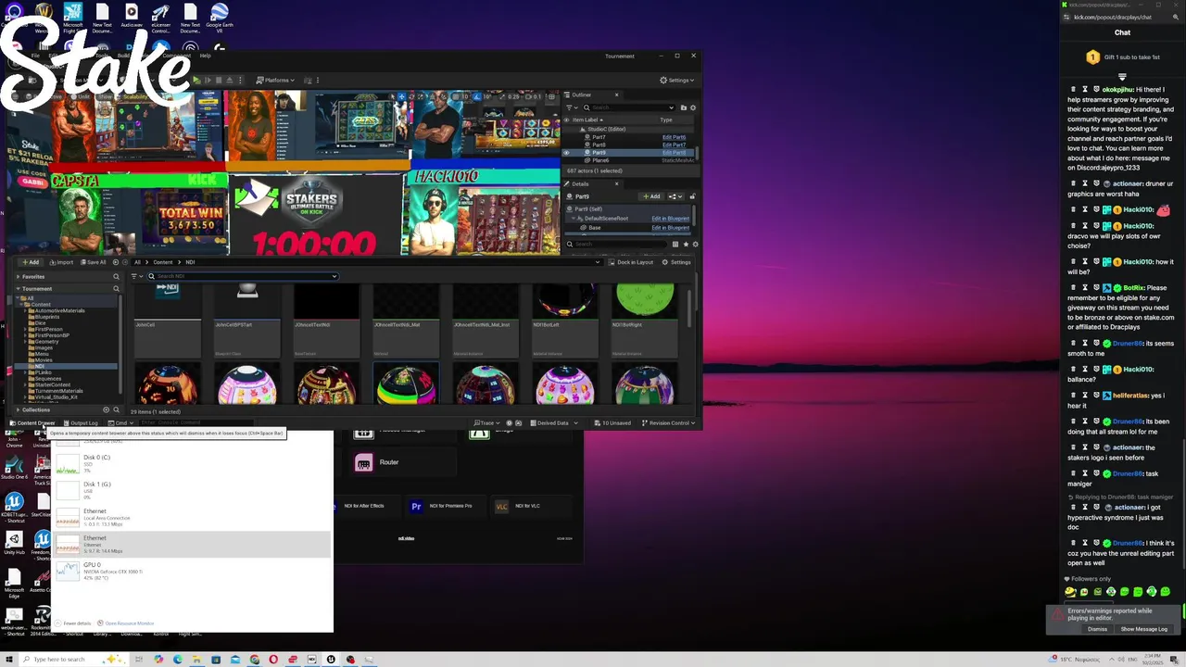Open the Revision Control menu

click(x=669, y=422)
